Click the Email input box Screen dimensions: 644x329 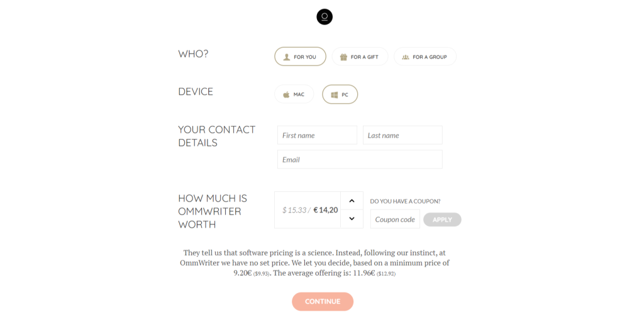pyautogui.click(x=360, y=159)
